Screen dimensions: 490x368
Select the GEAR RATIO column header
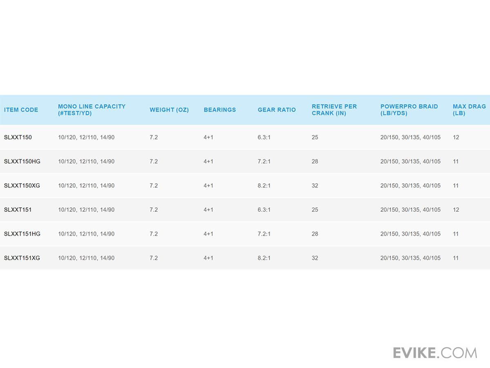coord(276,110)
